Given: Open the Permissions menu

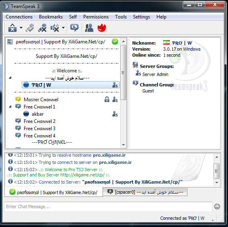Looking at the screenshot, I should click(96, 17).
